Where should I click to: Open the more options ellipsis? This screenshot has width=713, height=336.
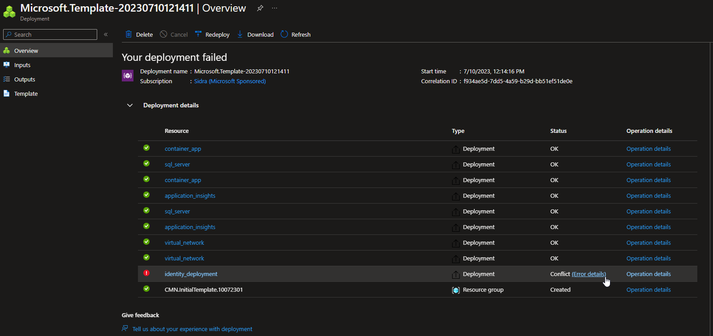275,8
